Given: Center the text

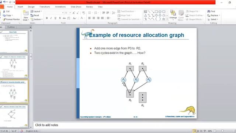Looking at the screenshot, I should pos(94,18).
